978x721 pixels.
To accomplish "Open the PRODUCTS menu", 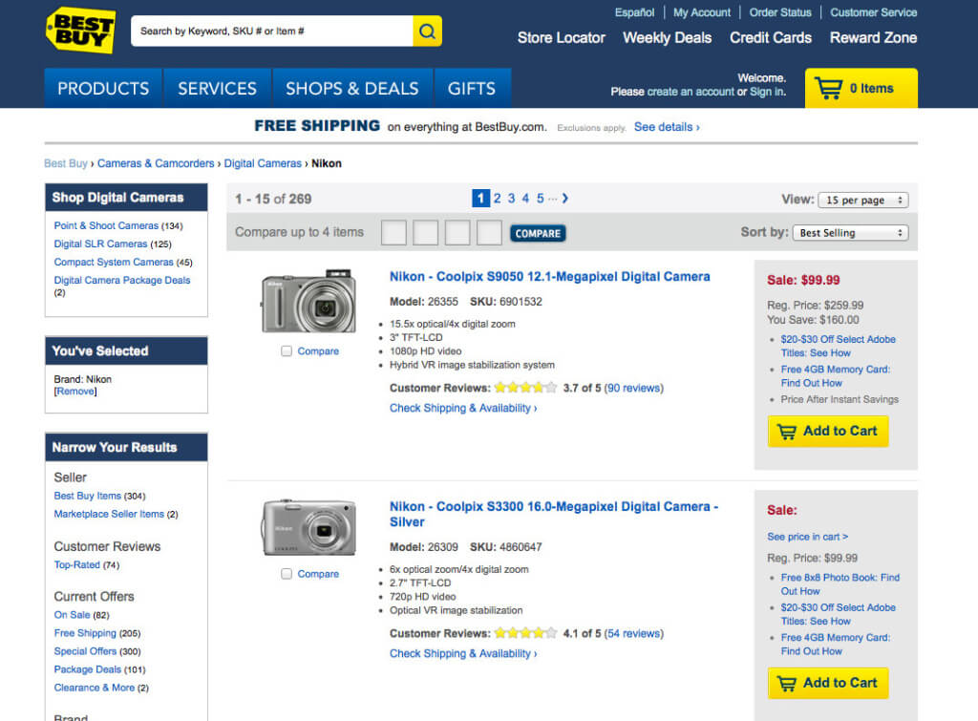I will point(103,89).
